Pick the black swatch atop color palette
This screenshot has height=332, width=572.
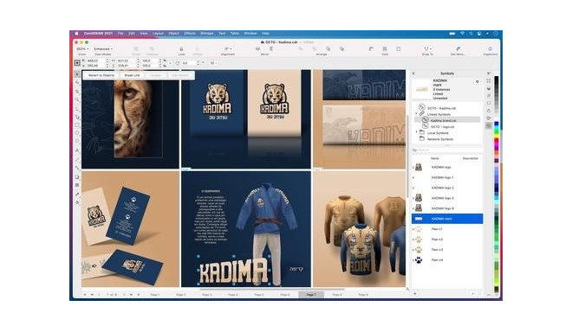click(497, 80)
